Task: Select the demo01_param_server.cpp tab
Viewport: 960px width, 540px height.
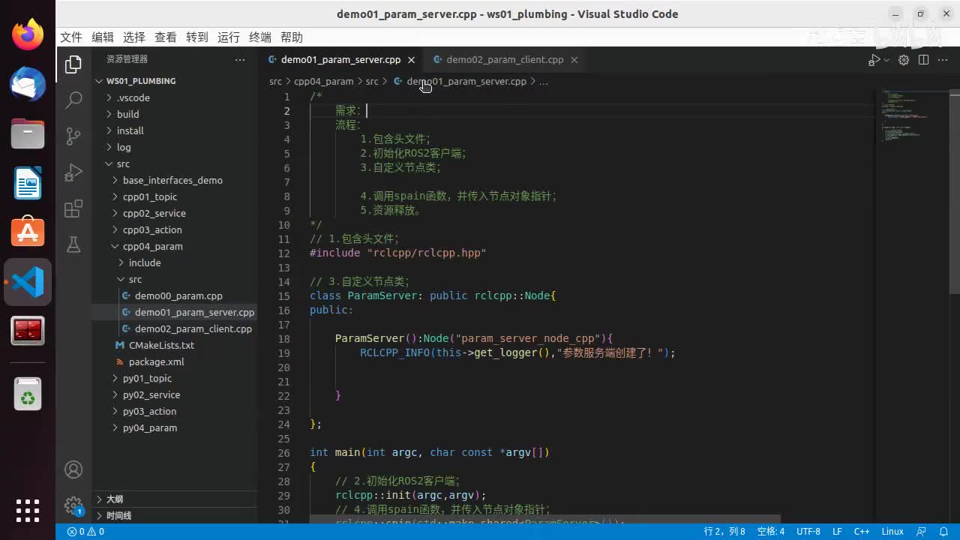Action: [x=340, y=60]
